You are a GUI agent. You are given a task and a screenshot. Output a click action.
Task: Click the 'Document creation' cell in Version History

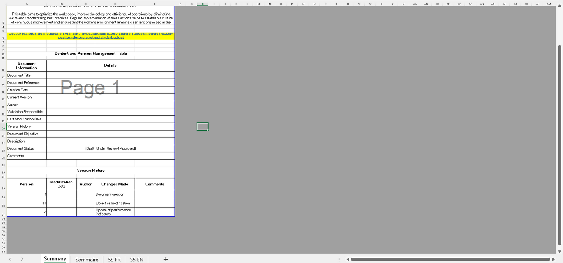click(x=115, y=195)
